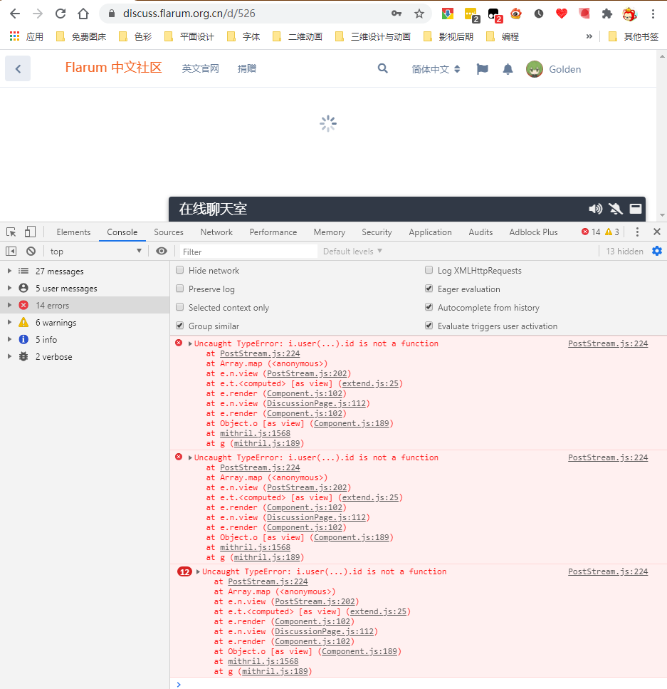Create live expression with eye icon
This screenshot has width=667, height=689.
click(162, 251)
